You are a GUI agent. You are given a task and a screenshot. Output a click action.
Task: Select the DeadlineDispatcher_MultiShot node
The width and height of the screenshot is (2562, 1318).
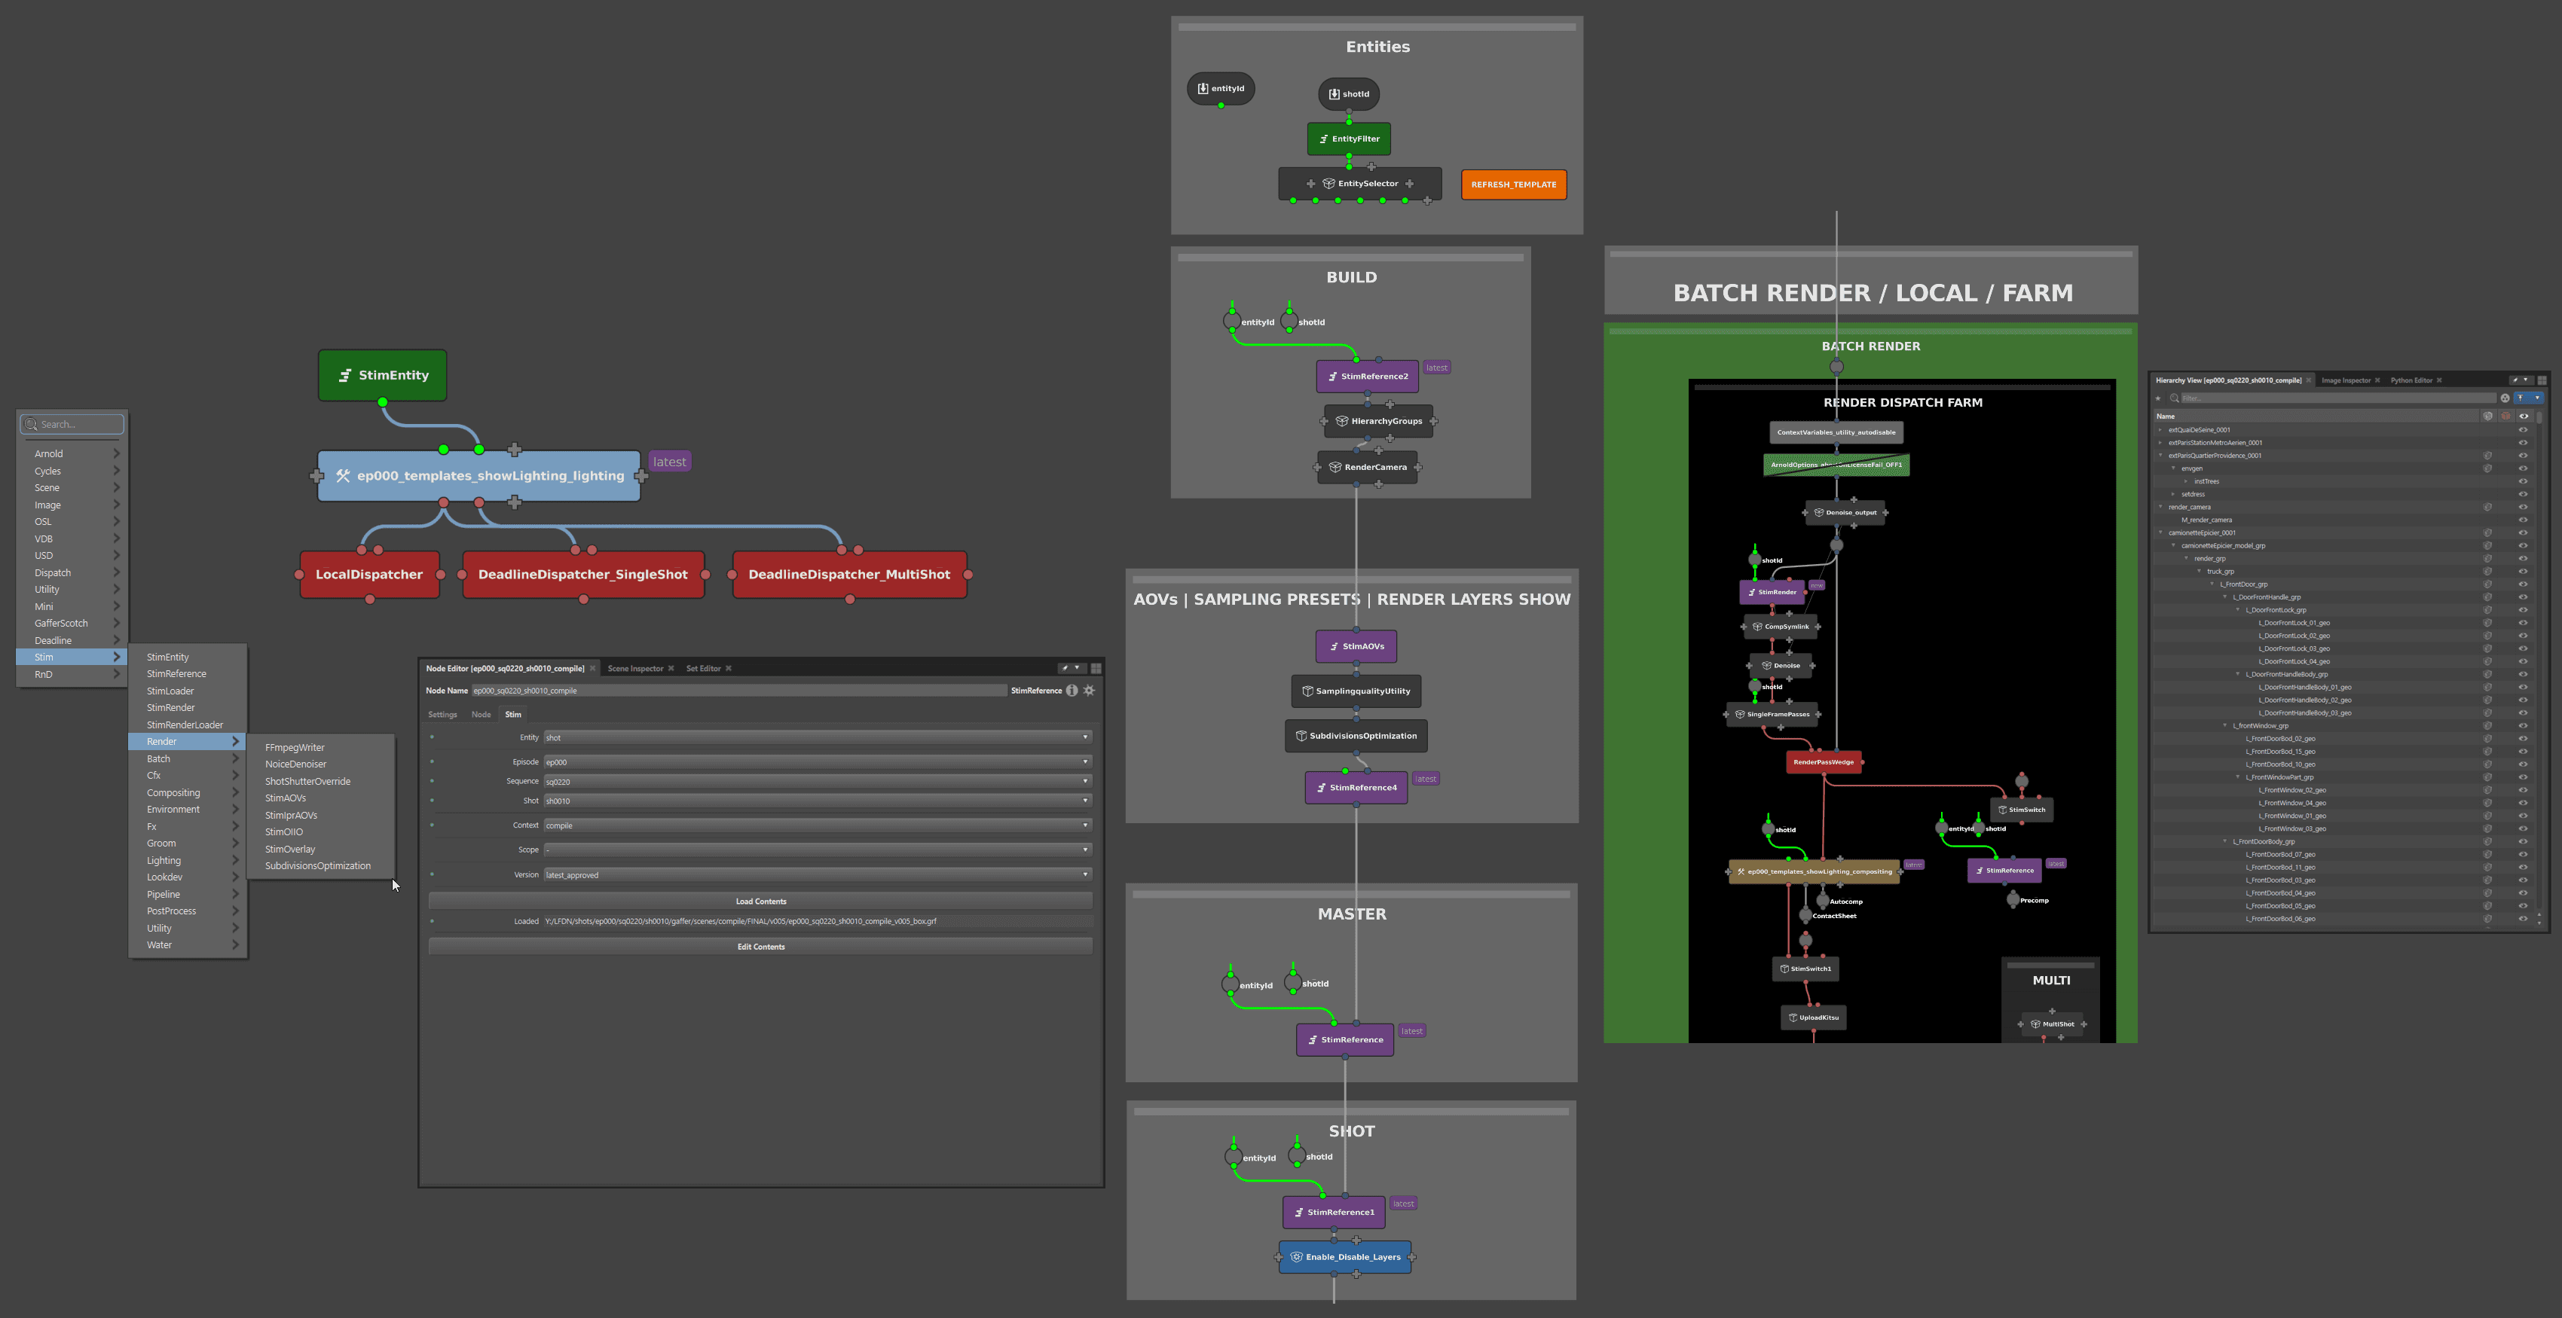849,575
